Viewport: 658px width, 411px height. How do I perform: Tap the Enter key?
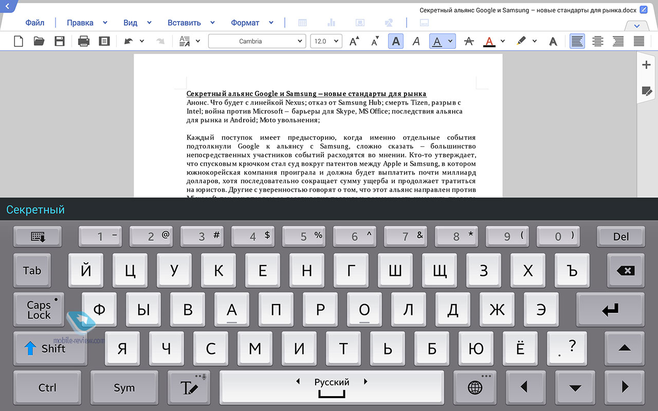[610, 310]
